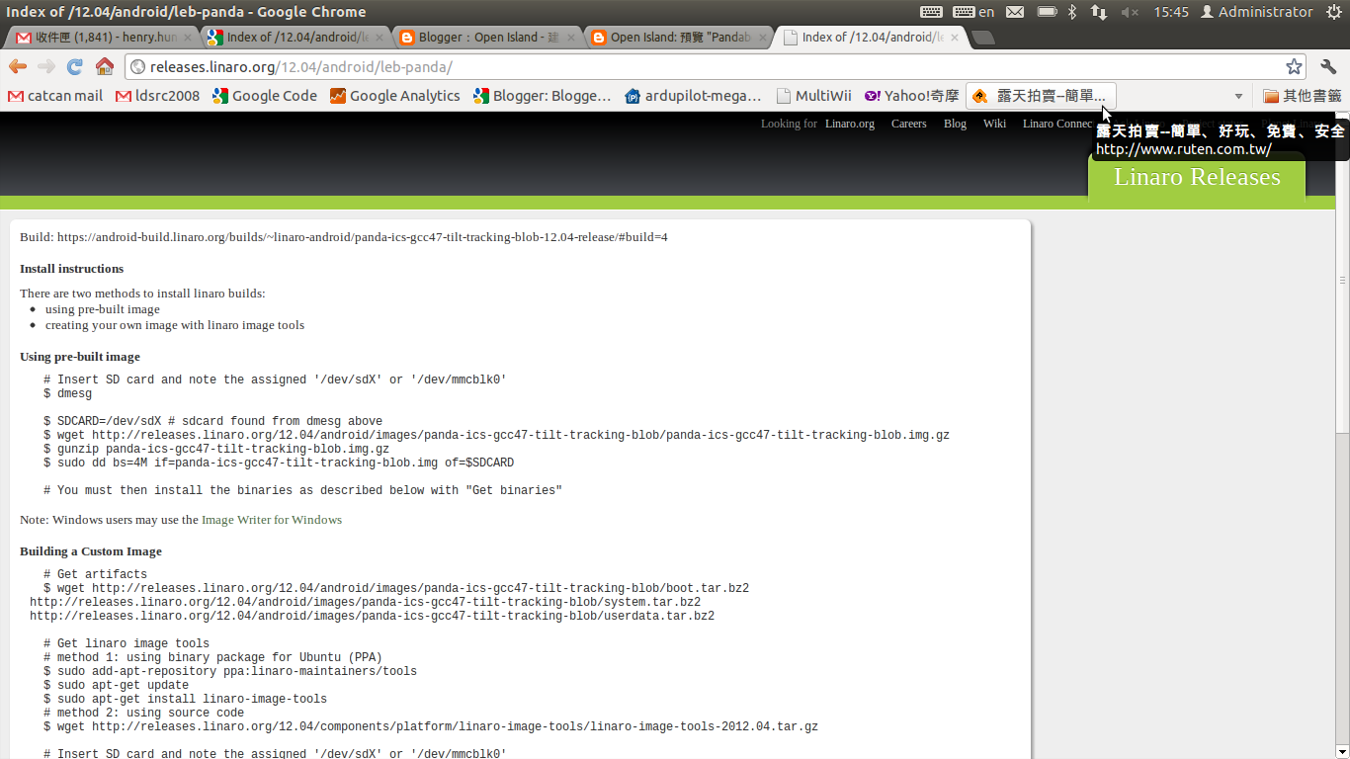The image size is (1350, 759).
Task: Open the ardupilot-mega bookmark
Action: coord(693,96)
